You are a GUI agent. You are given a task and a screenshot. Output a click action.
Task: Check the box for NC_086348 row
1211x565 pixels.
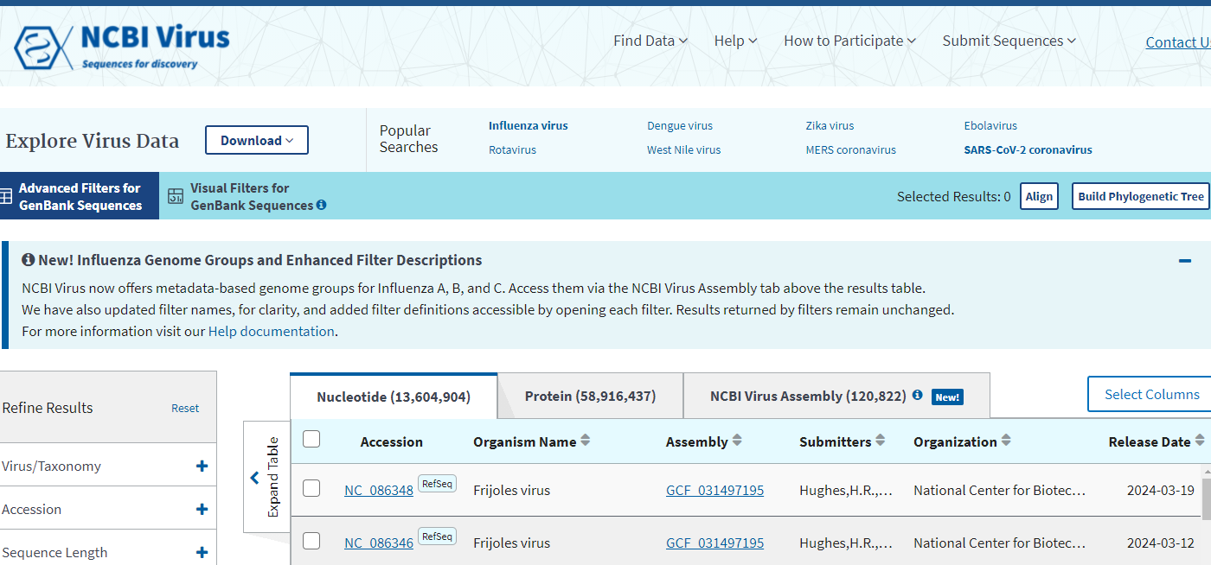point(311,489)
